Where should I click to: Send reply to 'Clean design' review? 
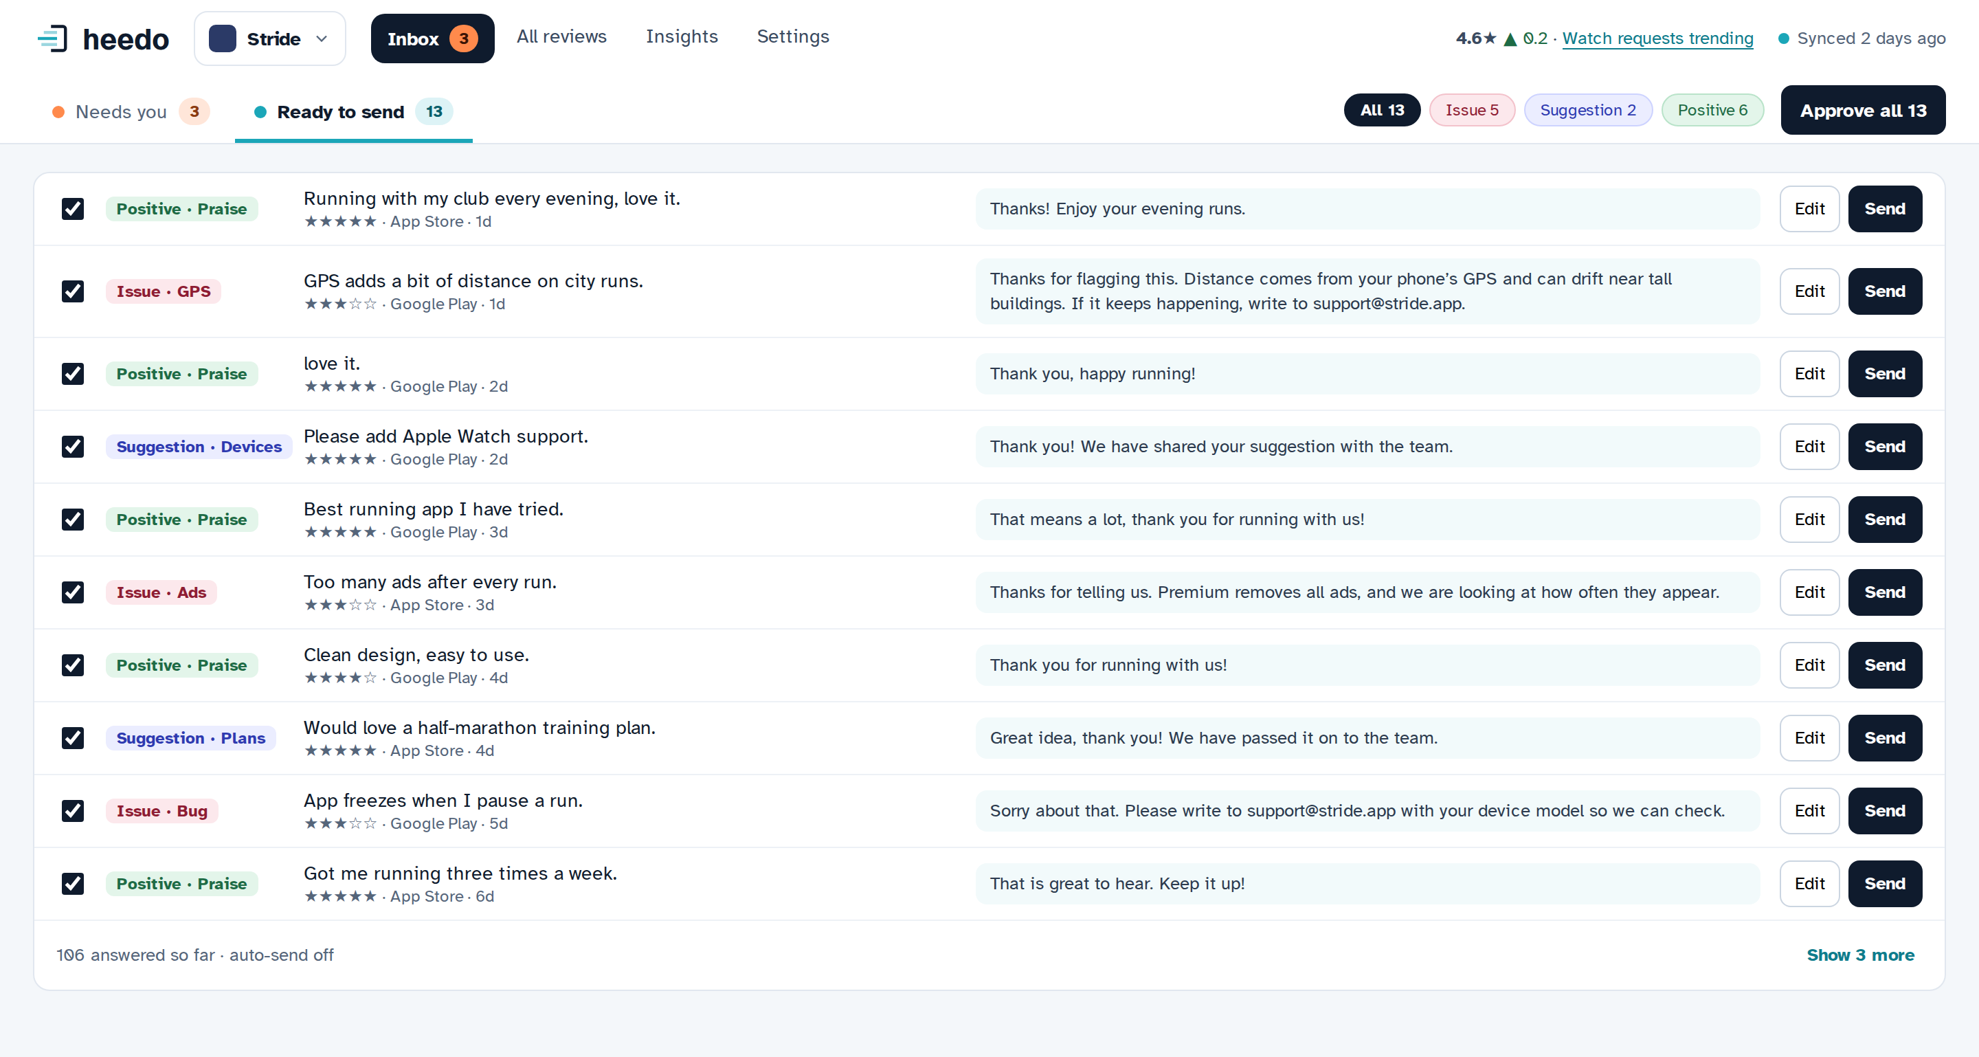coord(1884,665)
